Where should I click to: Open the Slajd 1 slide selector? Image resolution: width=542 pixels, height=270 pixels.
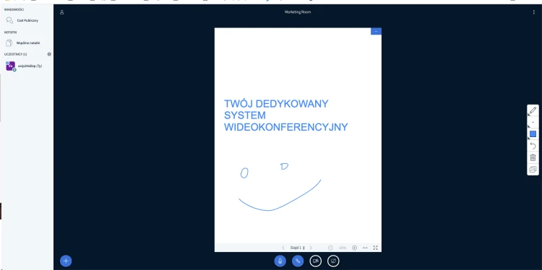coord(297,248)
